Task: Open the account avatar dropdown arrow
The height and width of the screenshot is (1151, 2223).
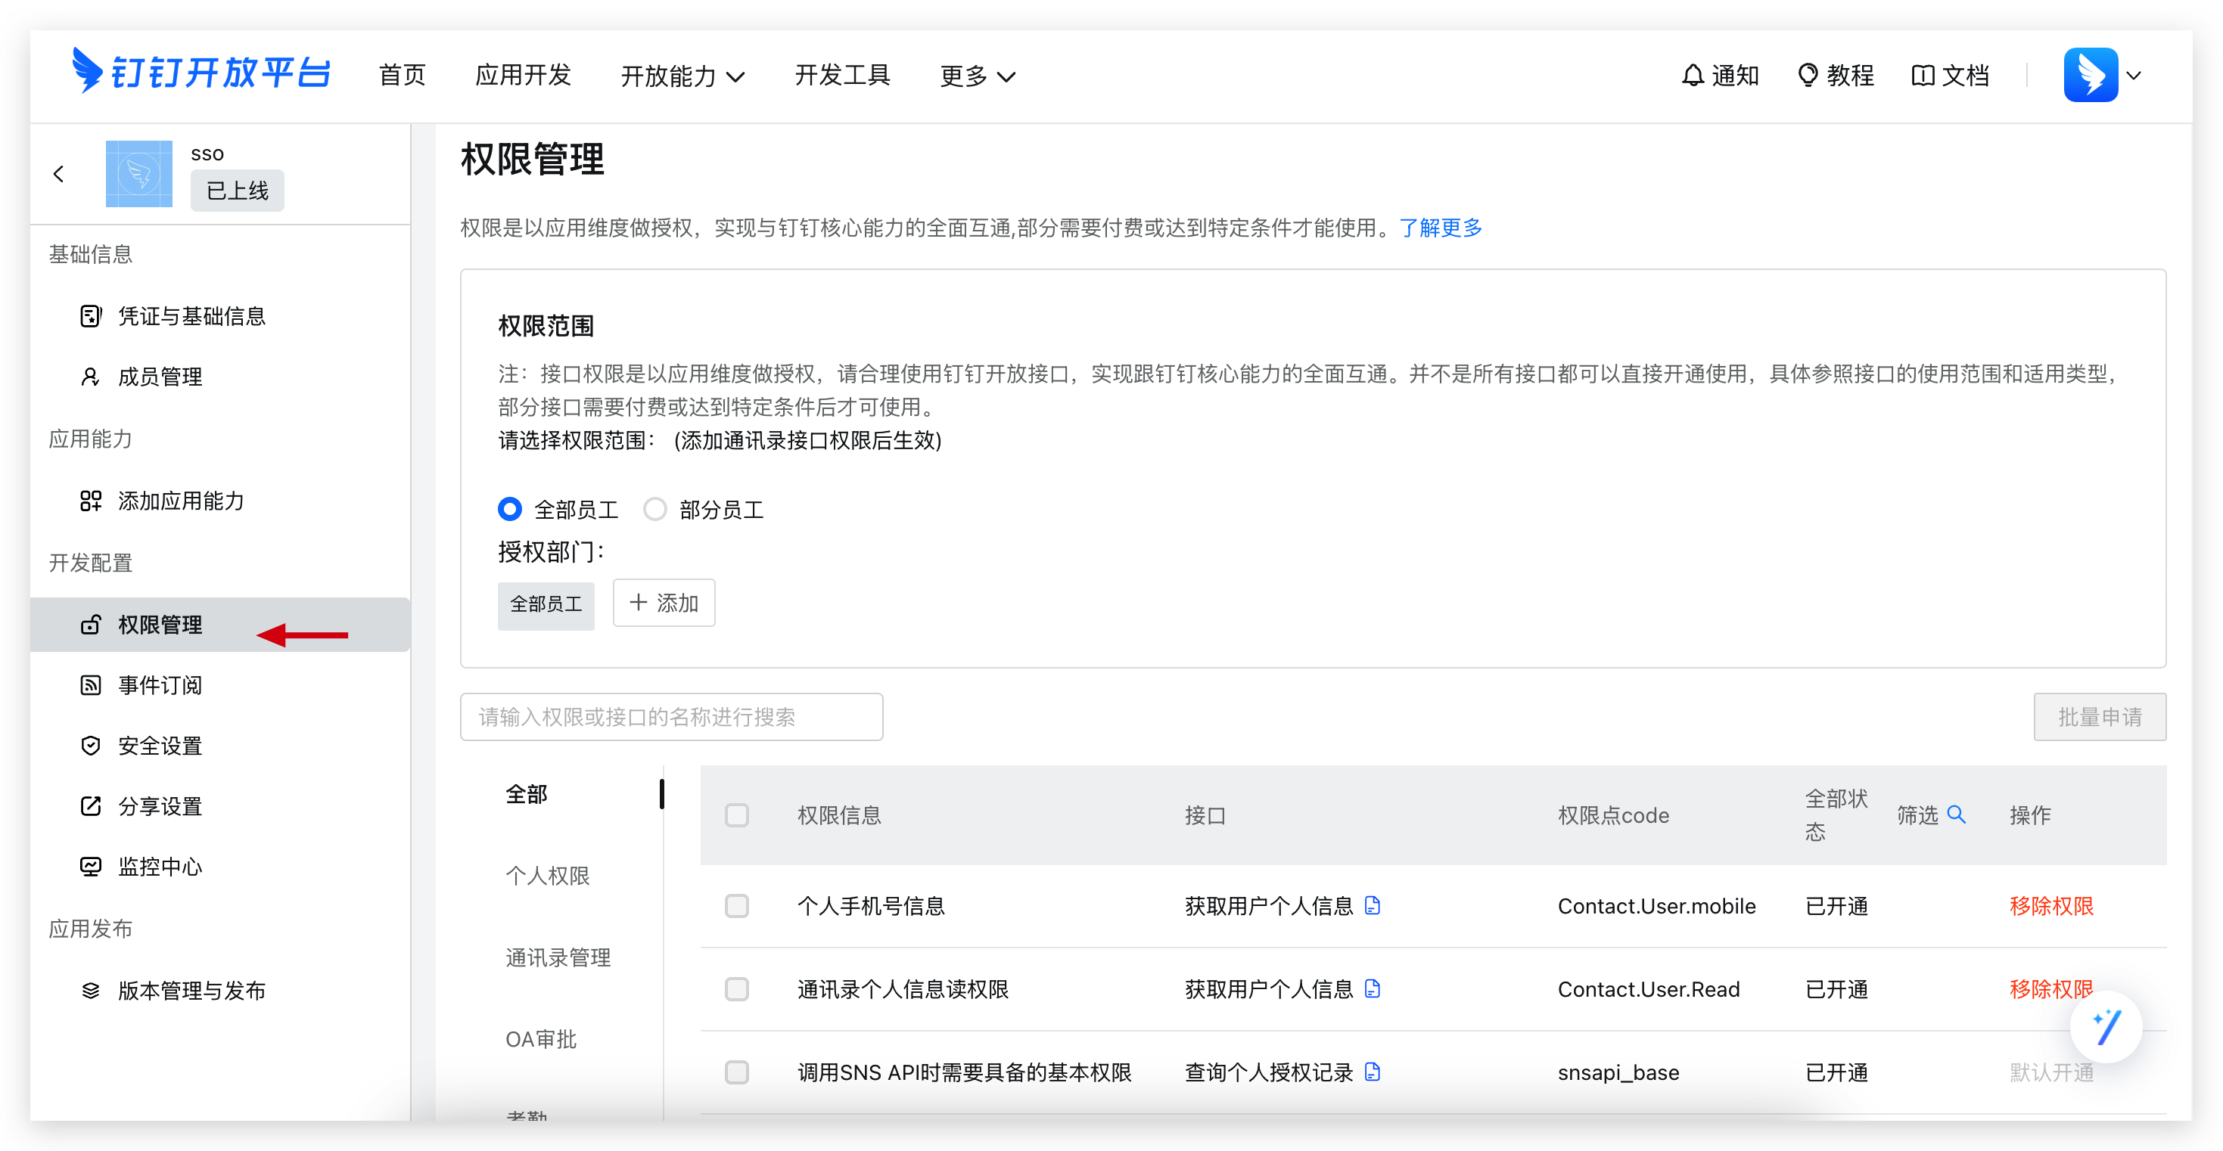Action: (x=2134, y=76)
